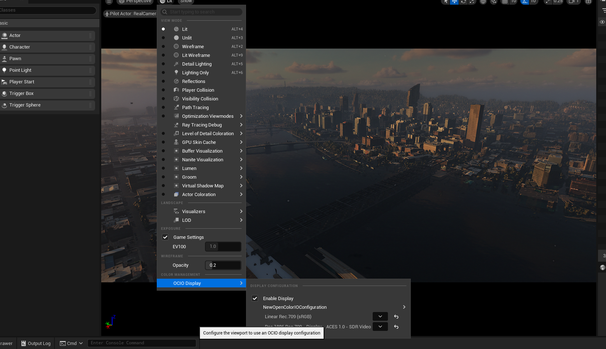
Task: Expand Ray Tracing Debug submenu
Action: [201, 125]
